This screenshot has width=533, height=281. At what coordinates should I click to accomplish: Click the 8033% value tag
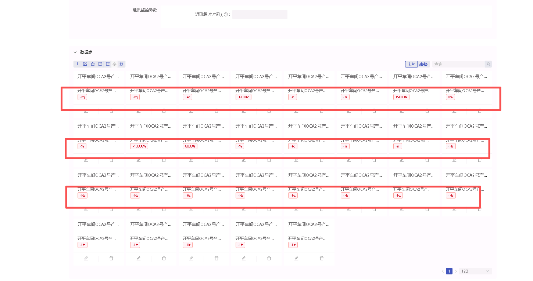(190, 146)
